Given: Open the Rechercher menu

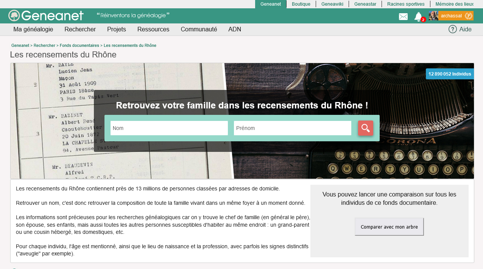Looking at the screenshot, I should [80, 29].
